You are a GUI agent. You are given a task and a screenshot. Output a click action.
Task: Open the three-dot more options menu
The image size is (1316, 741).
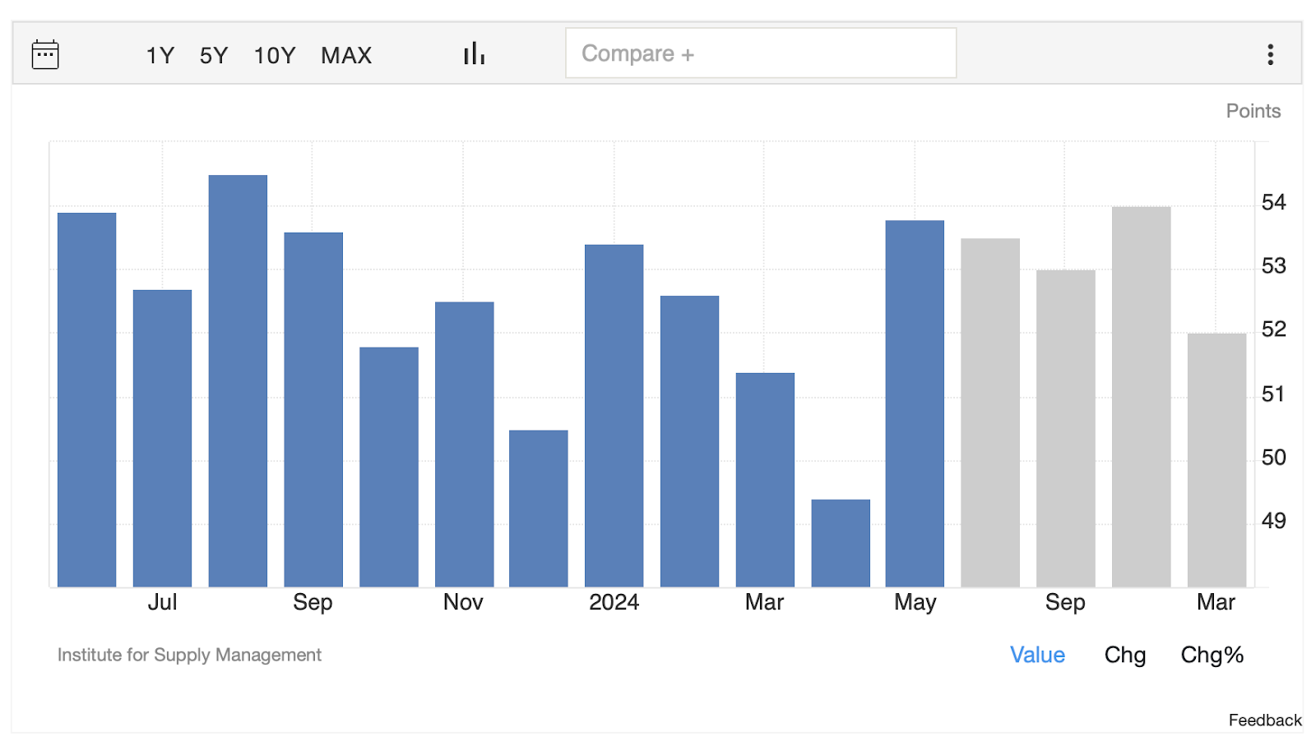coord(1270,54)
